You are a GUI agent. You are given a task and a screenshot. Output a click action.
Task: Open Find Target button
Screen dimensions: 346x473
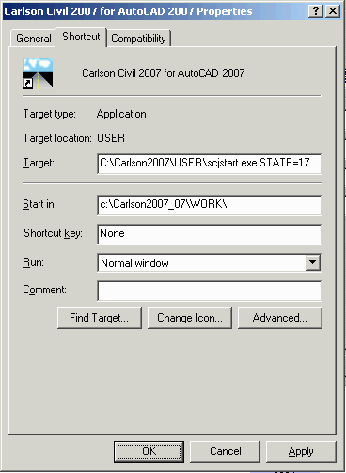coord(100,318)
